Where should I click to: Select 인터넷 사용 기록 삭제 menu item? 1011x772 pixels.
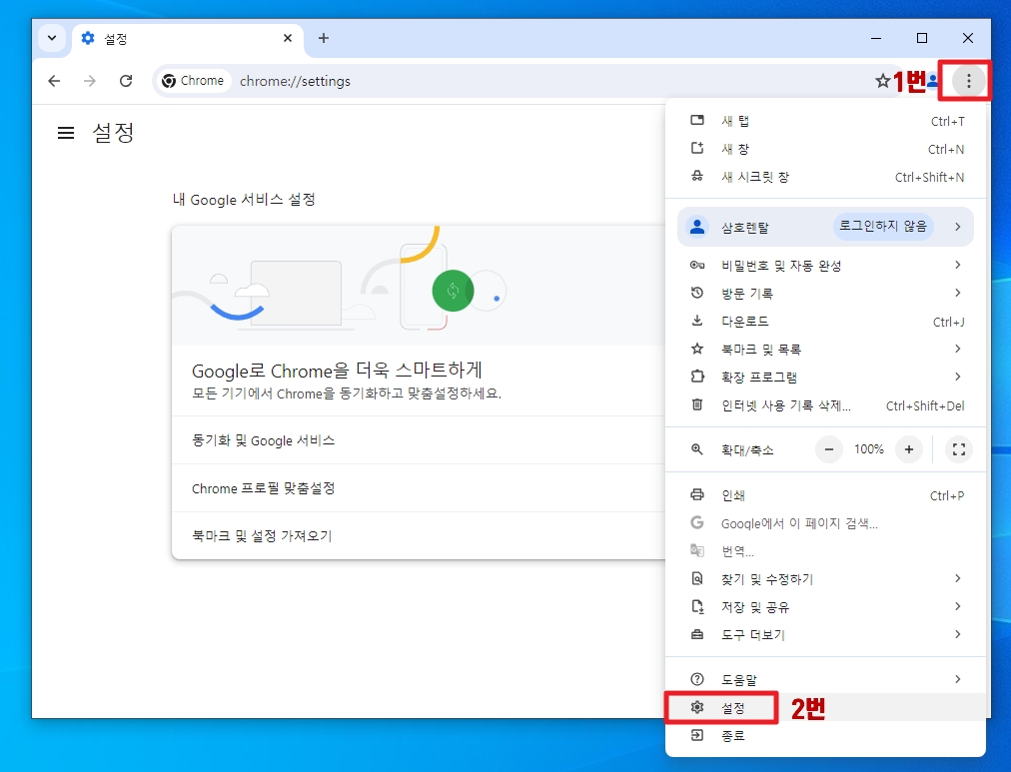pos(825,405)
